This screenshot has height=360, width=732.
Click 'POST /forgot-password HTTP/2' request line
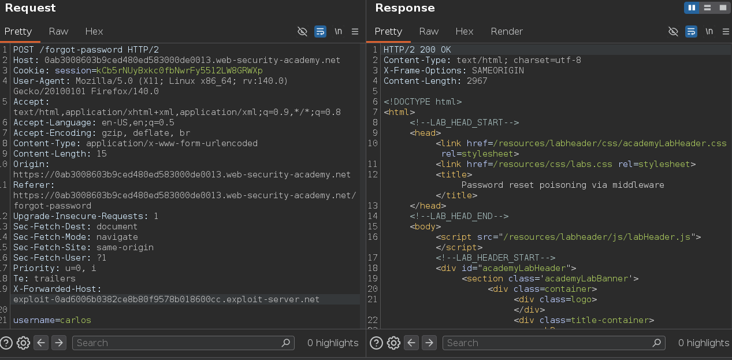click(86, 50)
